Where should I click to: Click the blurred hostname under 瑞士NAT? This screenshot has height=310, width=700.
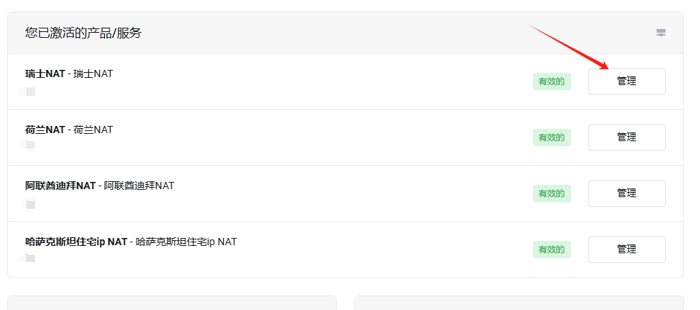tap(30, 92)
